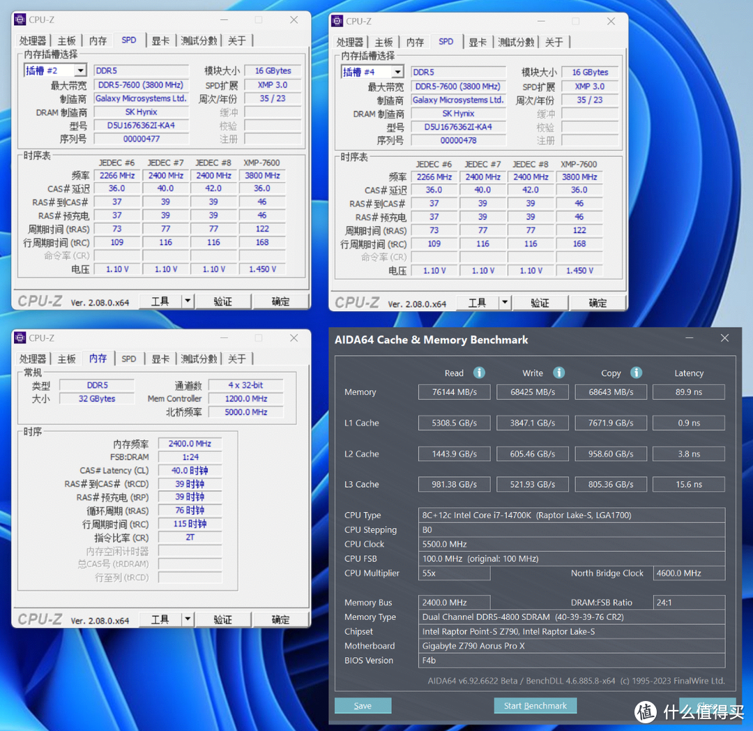Click North Bridge Clock value 4600.0 MHz
The image size is (753, 731).
click(689, 573)
